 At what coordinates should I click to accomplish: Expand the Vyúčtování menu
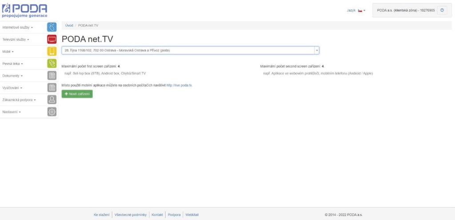(x=12, y=88)
